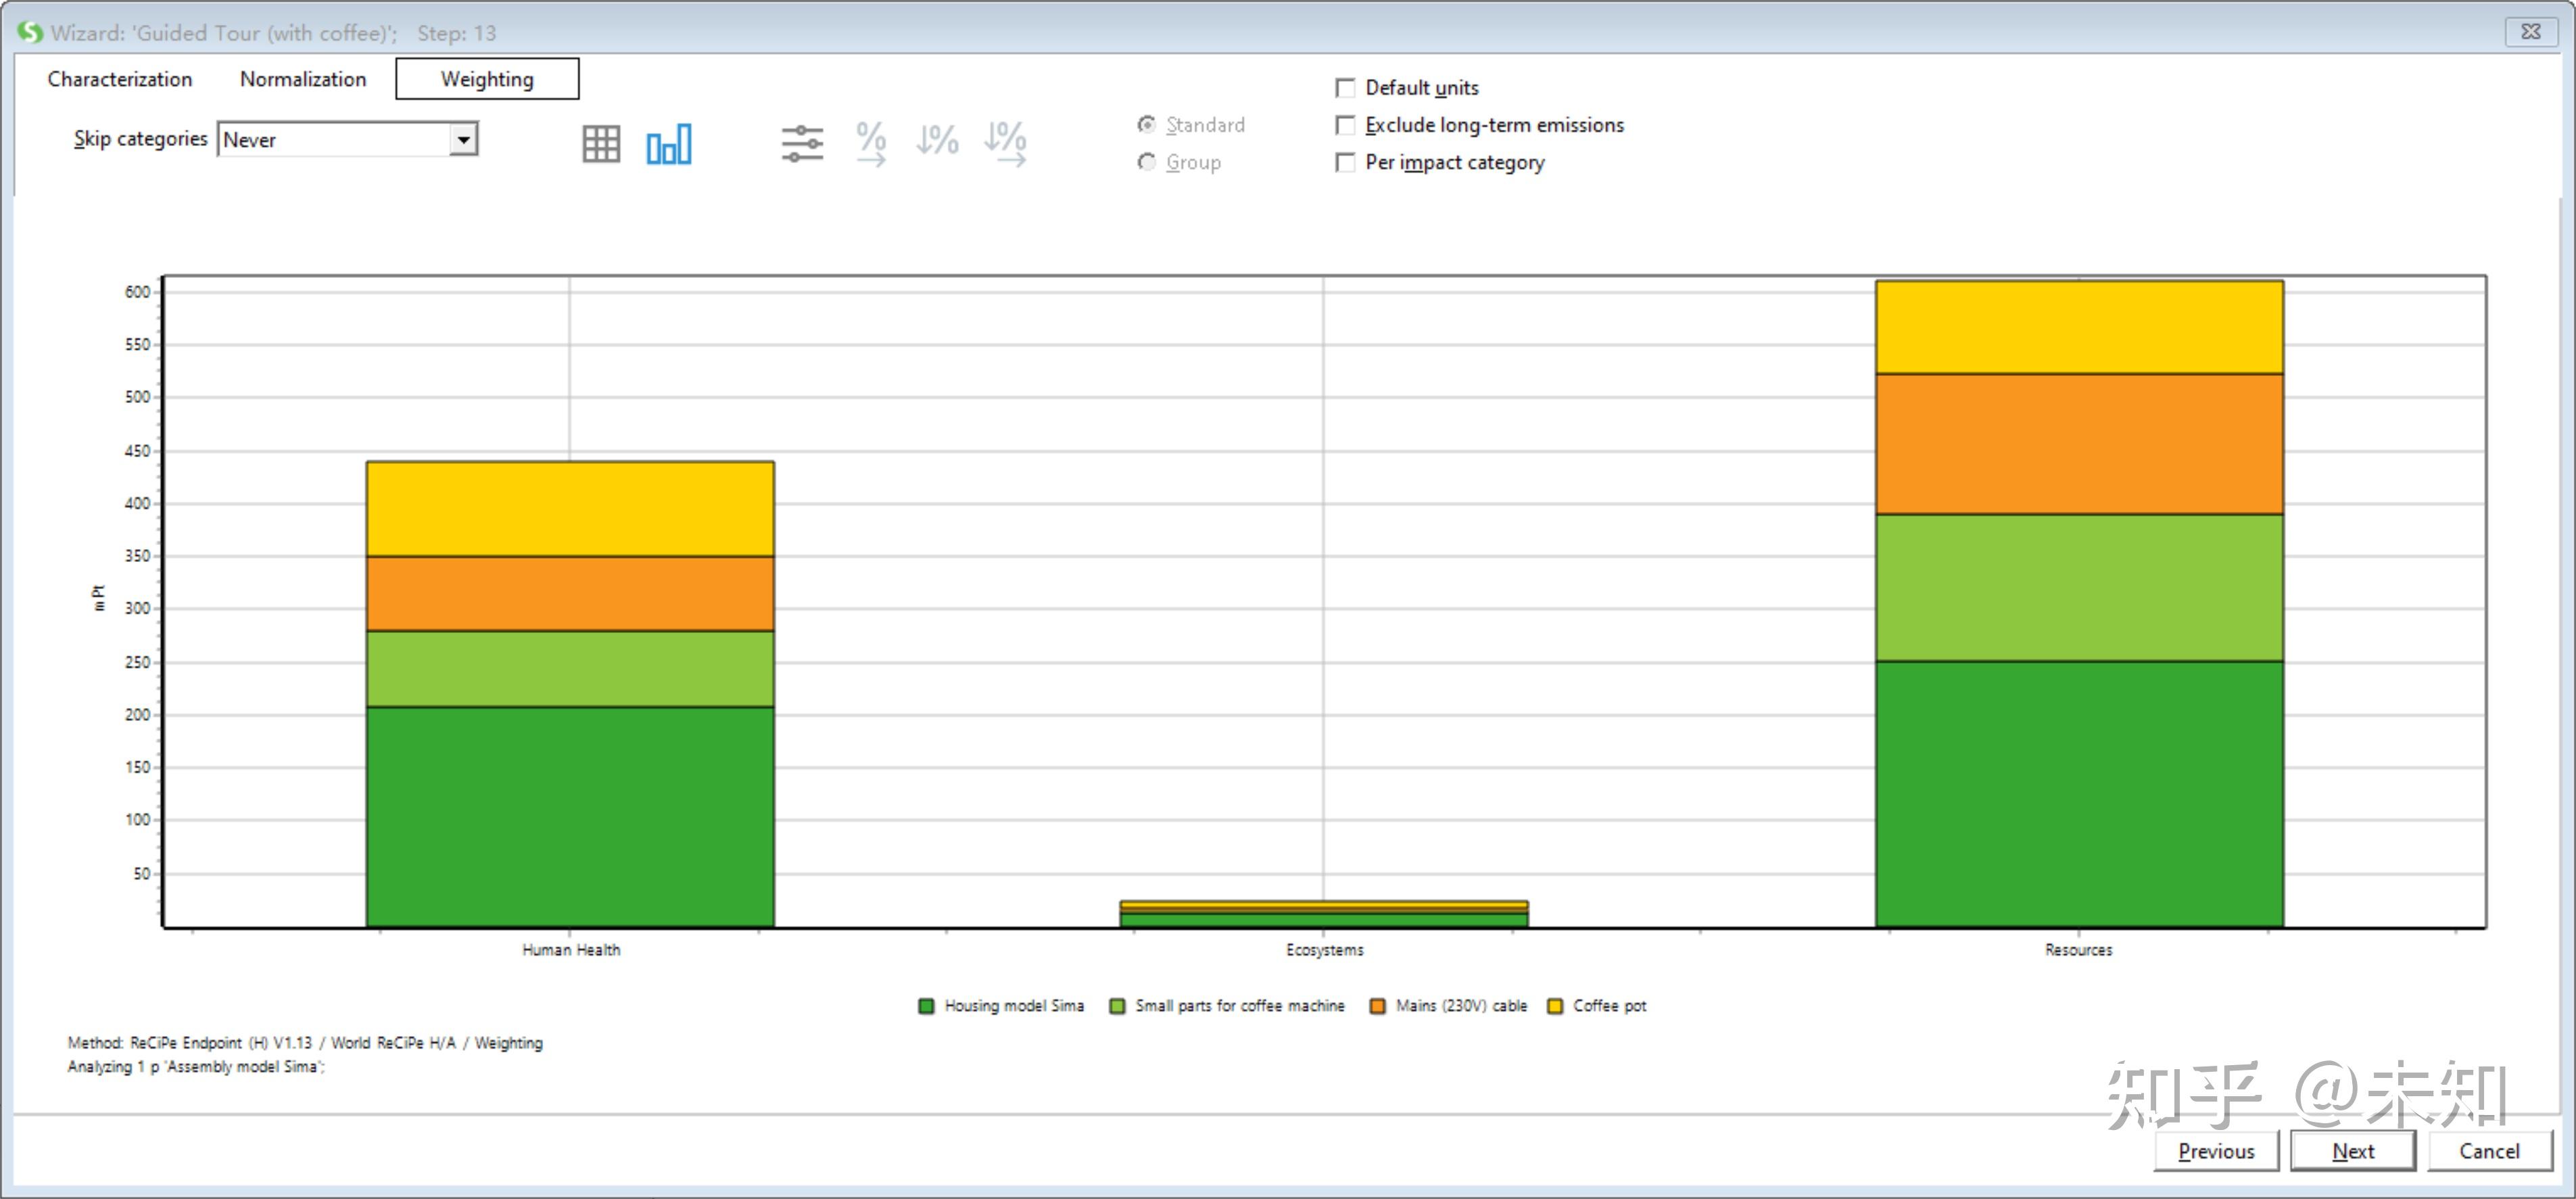Click the Next button
The width and height of the screenshot is (2576, 1199).
click(2352, 1151)
